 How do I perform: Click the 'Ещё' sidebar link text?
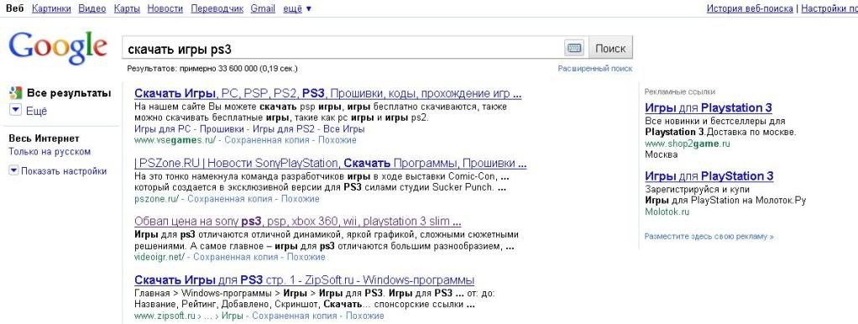pos(37,111)
